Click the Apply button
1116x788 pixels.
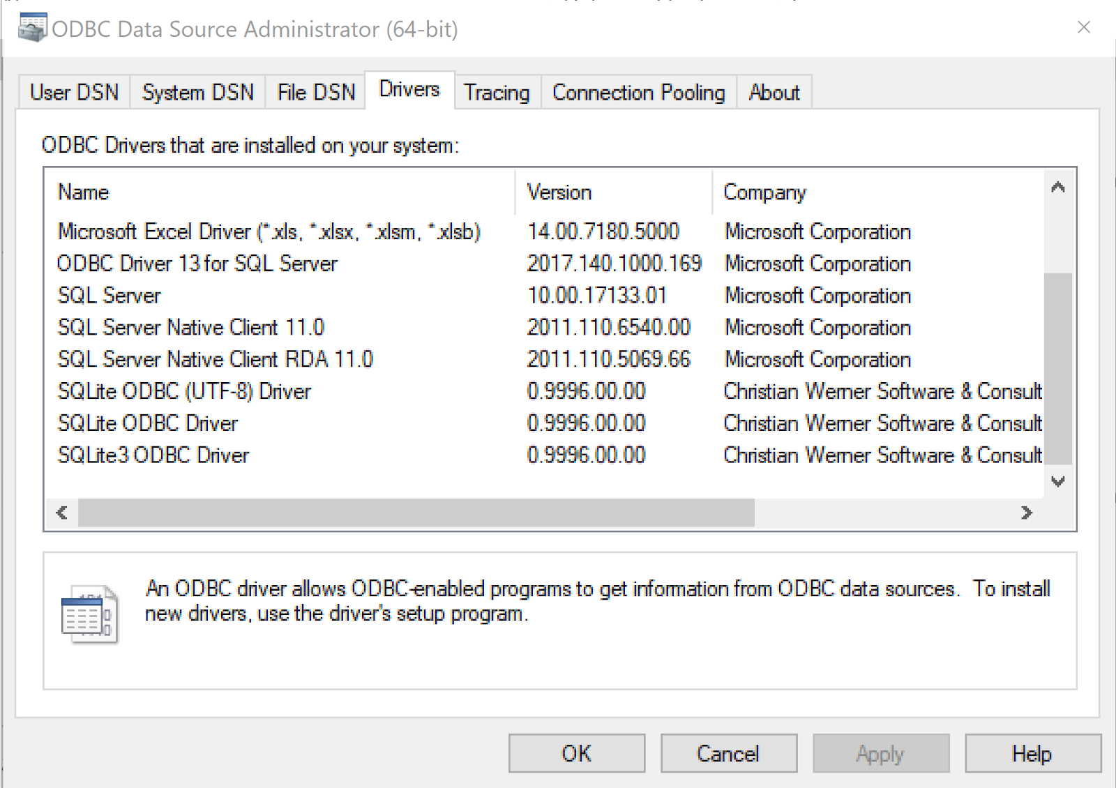881,753
